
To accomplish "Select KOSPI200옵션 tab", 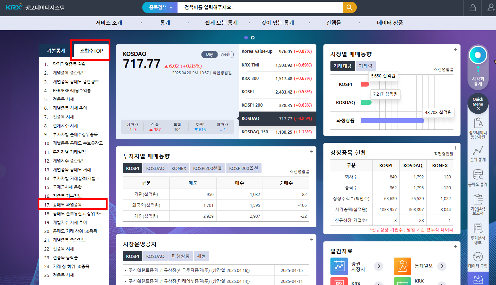I will click(x=244, y=168).
